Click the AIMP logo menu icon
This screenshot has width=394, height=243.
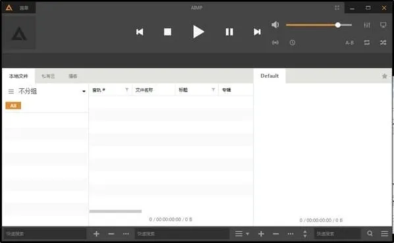9,8
